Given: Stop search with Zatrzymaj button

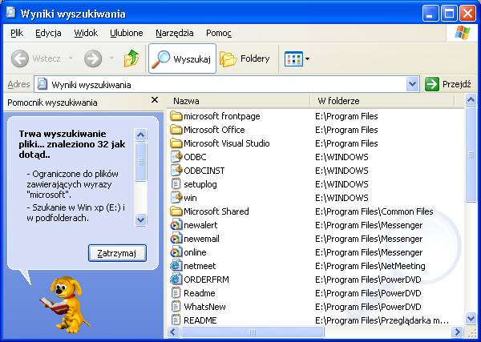Looking at the screenshot, I should [117, 253].
